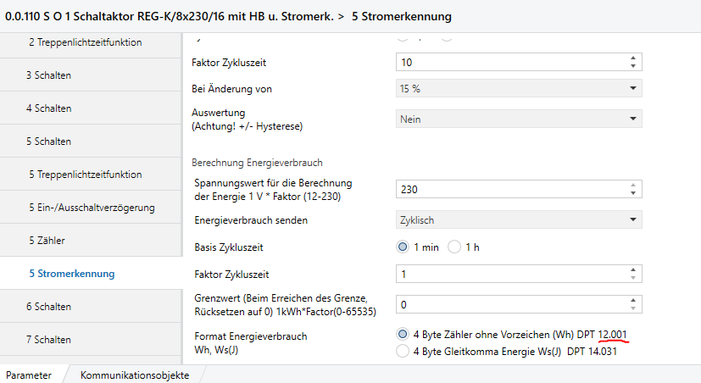Open the Energieverbrauch senden dropdown
Screen dimensions: 701x383
pyautogui.click(x=517, y=219)
